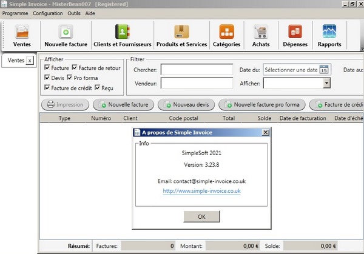364x254 pixels.
Task: Click the Facture de crédit button
Action: click(x=337, y=105)
